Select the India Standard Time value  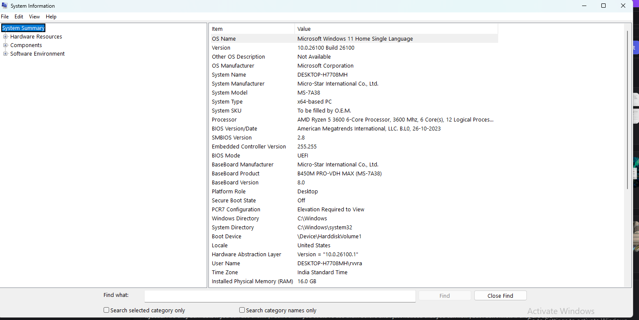tap(322, 273)
